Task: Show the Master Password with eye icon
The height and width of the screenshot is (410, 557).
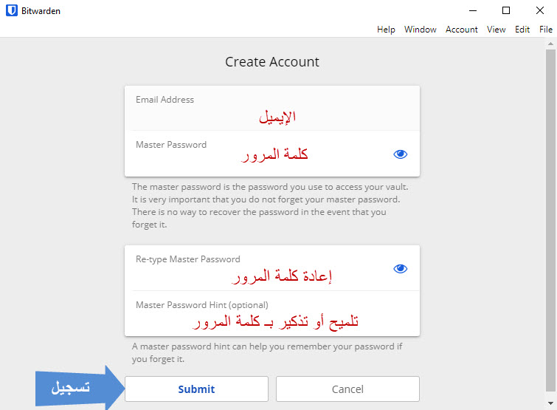Action: [x=401, y=154]
